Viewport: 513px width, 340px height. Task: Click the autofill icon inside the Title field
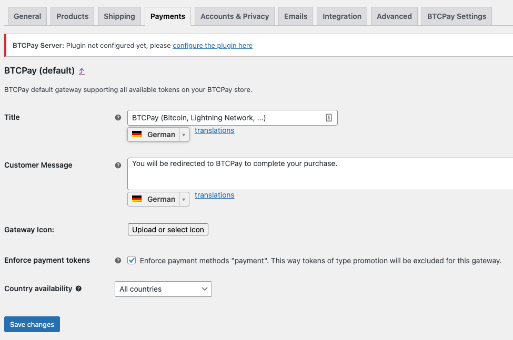[329, 118]
